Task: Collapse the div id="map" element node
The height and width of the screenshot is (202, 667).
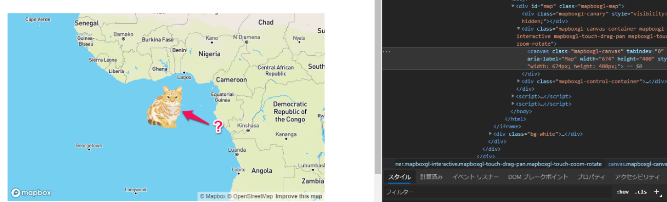Action: pos(513,6)
